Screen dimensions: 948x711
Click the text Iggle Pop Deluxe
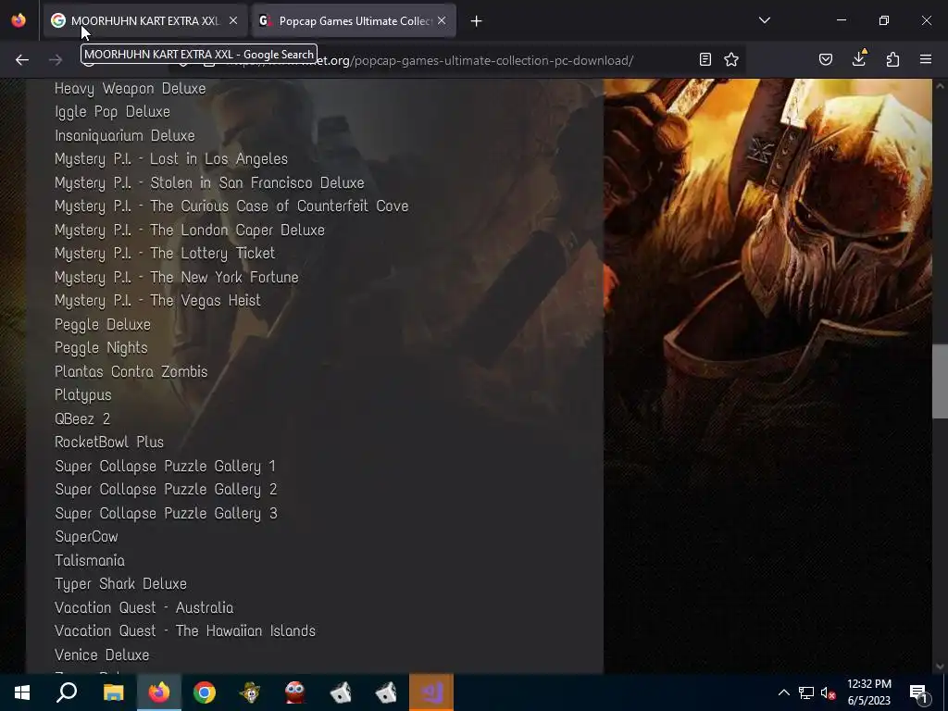point(112,112)
